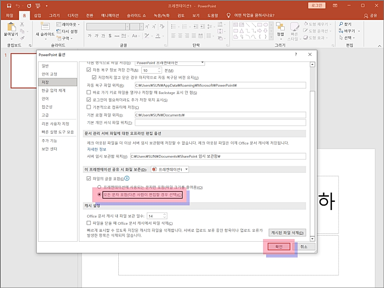Open the Insert ribbon tab
384x288 pixels.
tap(37, 16)
